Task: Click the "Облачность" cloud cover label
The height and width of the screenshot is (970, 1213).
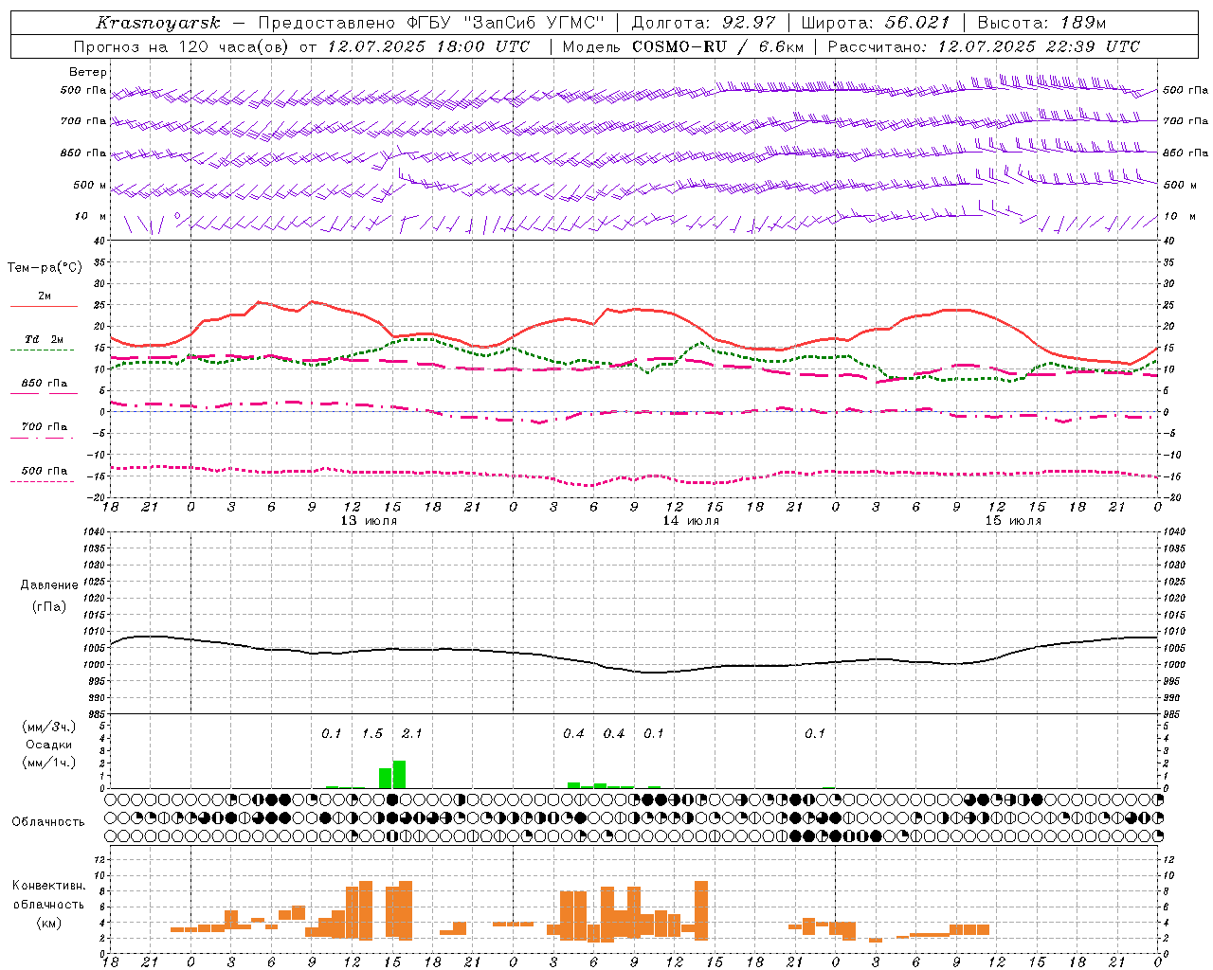Action: [x=48, y=822]
